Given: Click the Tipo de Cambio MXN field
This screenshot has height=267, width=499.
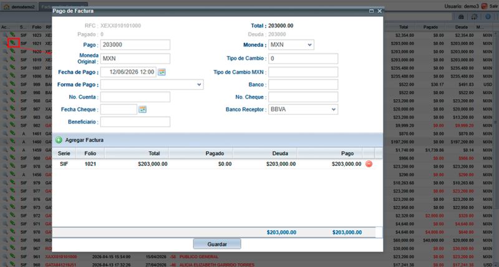Looking at the screenshot, I should click(303, 72).
